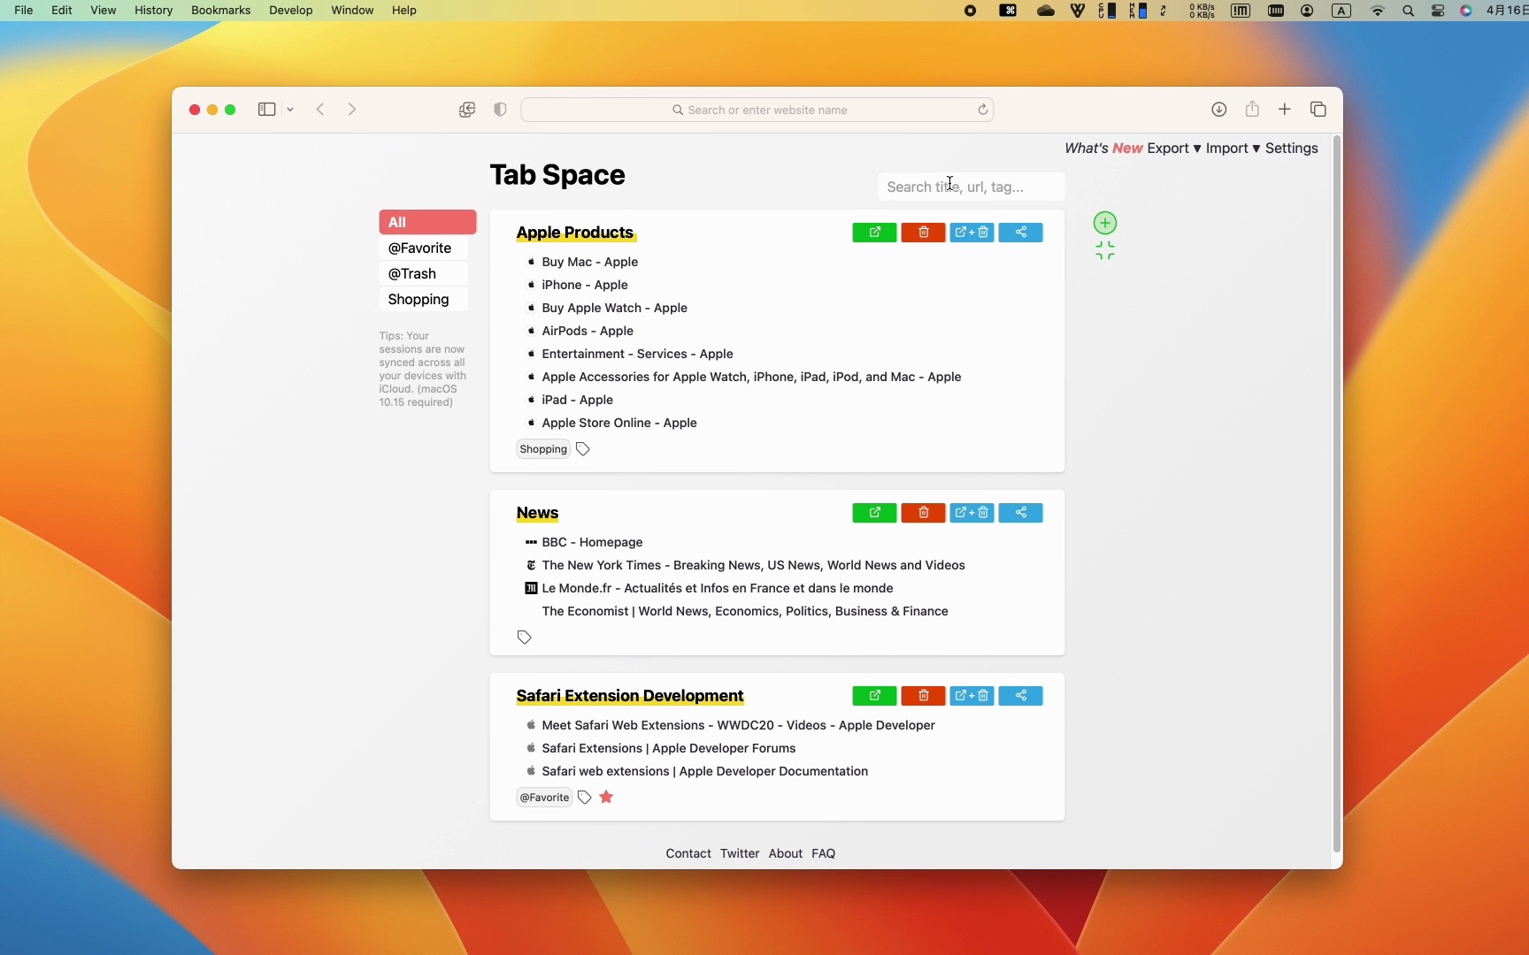The image size is (1529, 955).
Task: Toggle the Safari sidebar
Action: tap(266, 110)
